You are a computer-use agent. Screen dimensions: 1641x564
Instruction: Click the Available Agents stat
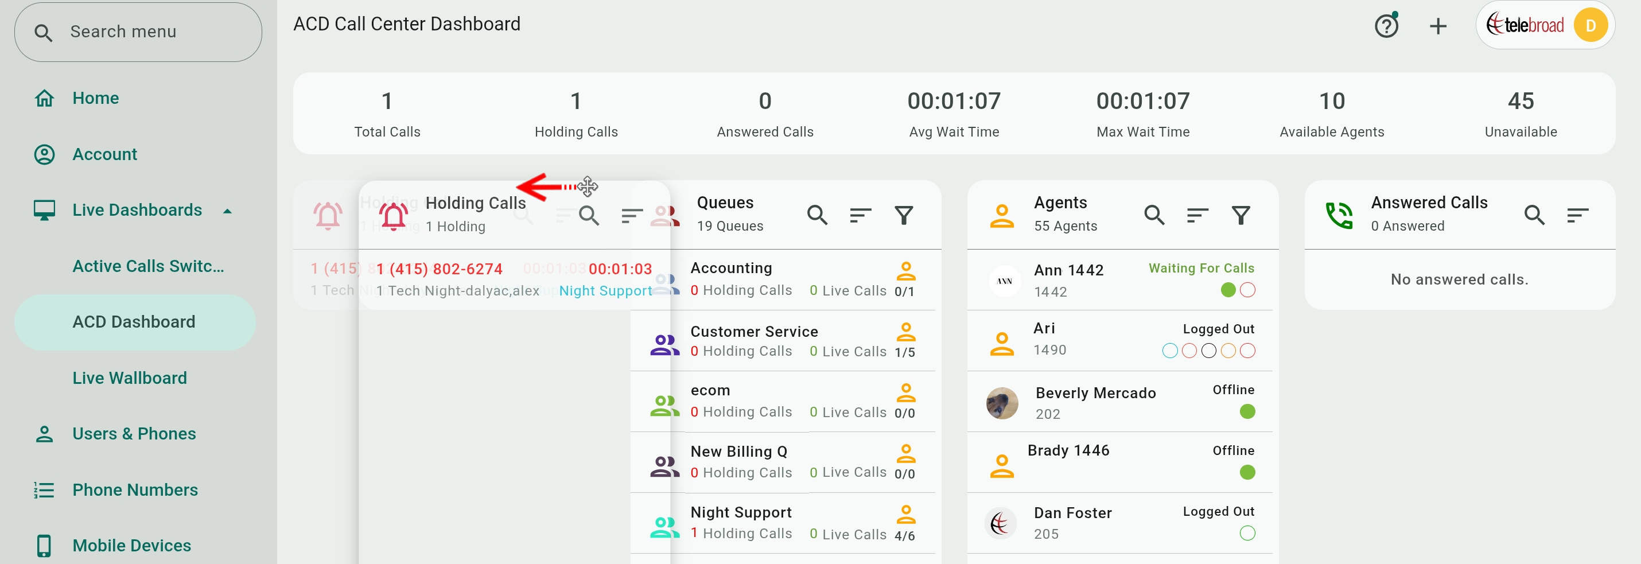point(1332,114)
